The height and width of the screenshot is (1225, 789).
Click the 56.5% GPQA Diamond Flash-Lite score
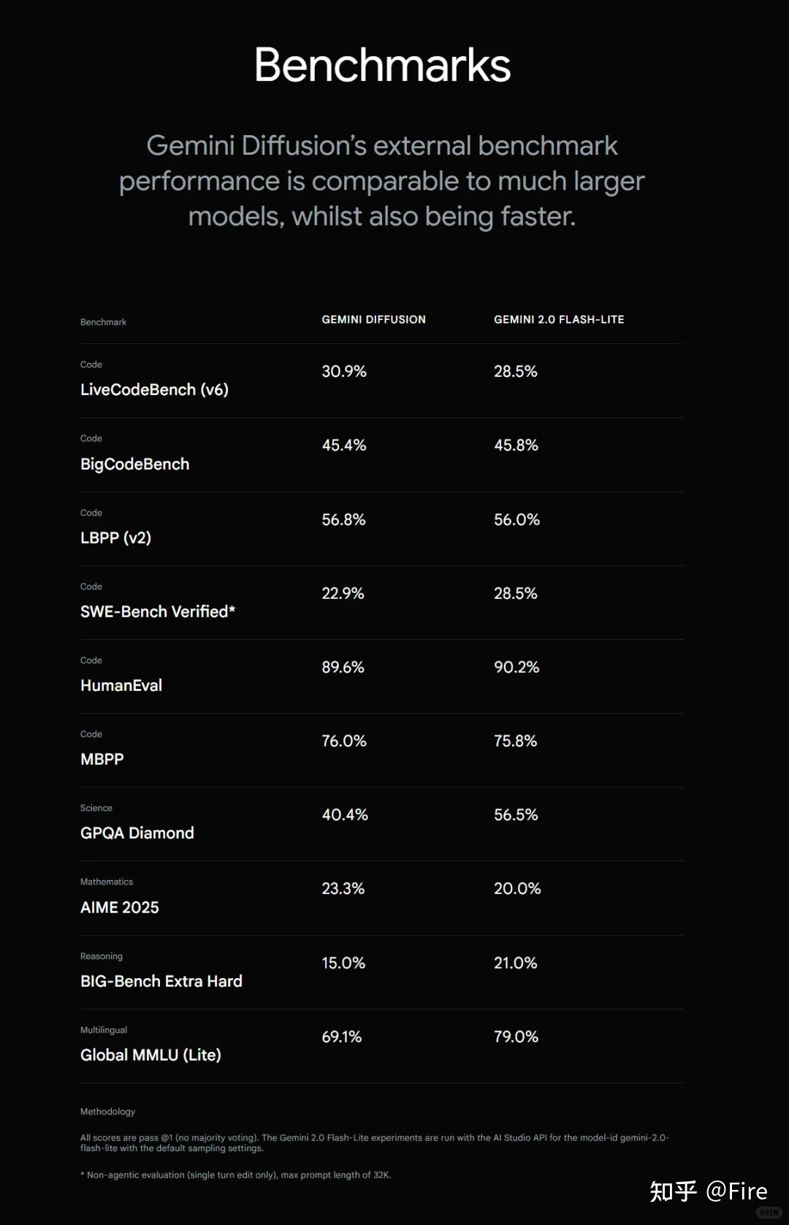(x=516, y=814)
